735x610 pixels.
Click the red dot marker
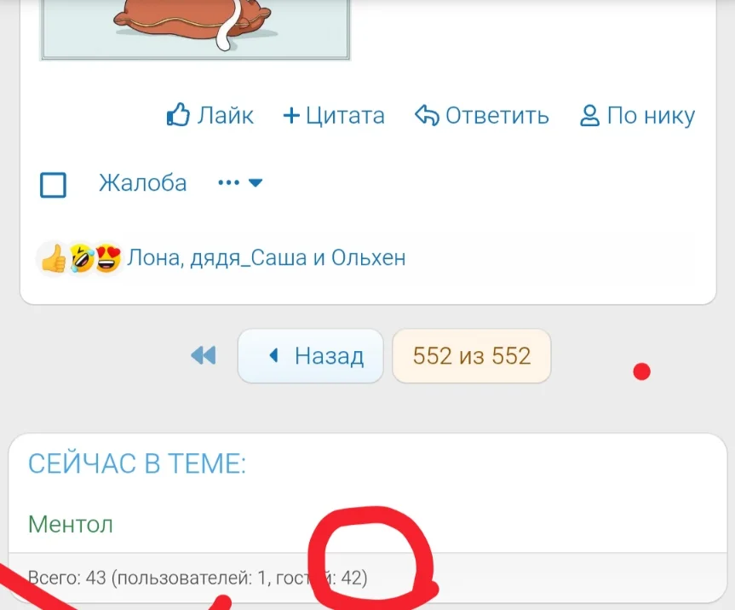(x=641, y=371)
